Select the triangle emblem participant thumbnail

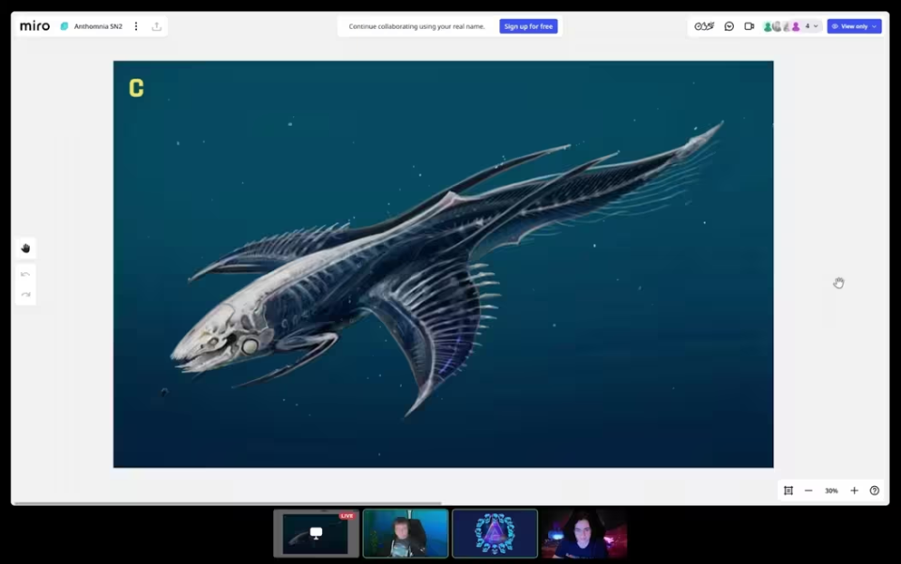pyautogui.click(x=495, y=534)
